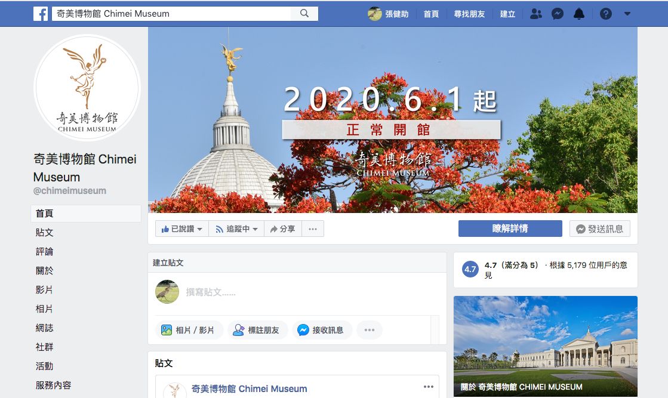Open the 4.7 rating badge

[470, 269]
